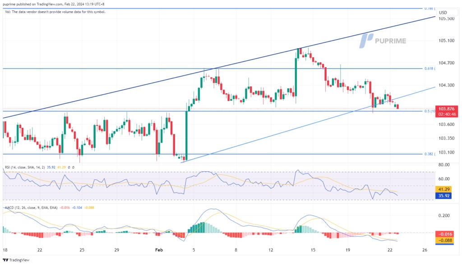Click the 26 date label on time axis
The height and width of the screenshot is (265, 462).
[425, 250]
